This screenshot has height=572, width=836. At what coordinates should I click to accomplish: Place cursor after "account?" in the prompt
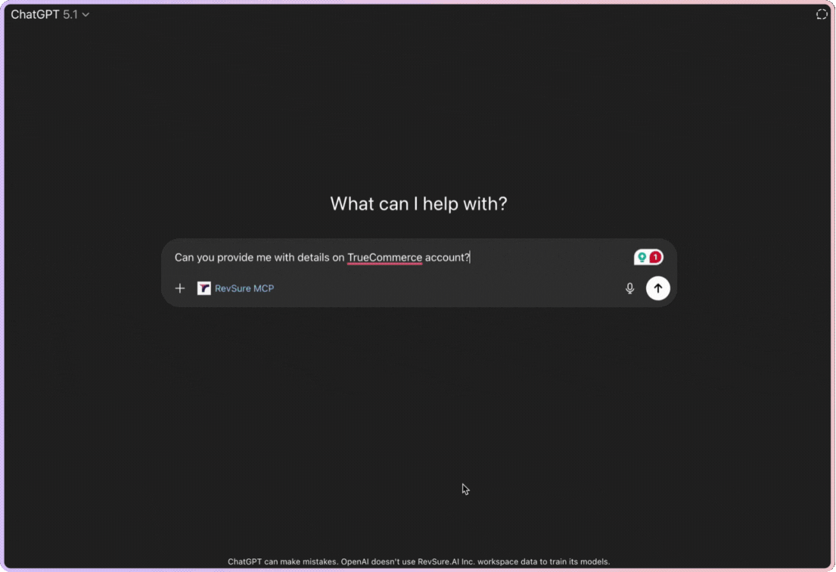(x=470, y=257)
